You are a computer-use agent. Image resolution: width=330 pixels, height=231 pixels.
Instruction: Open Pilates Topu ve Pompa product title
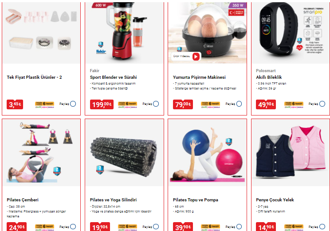pos(196,200)
